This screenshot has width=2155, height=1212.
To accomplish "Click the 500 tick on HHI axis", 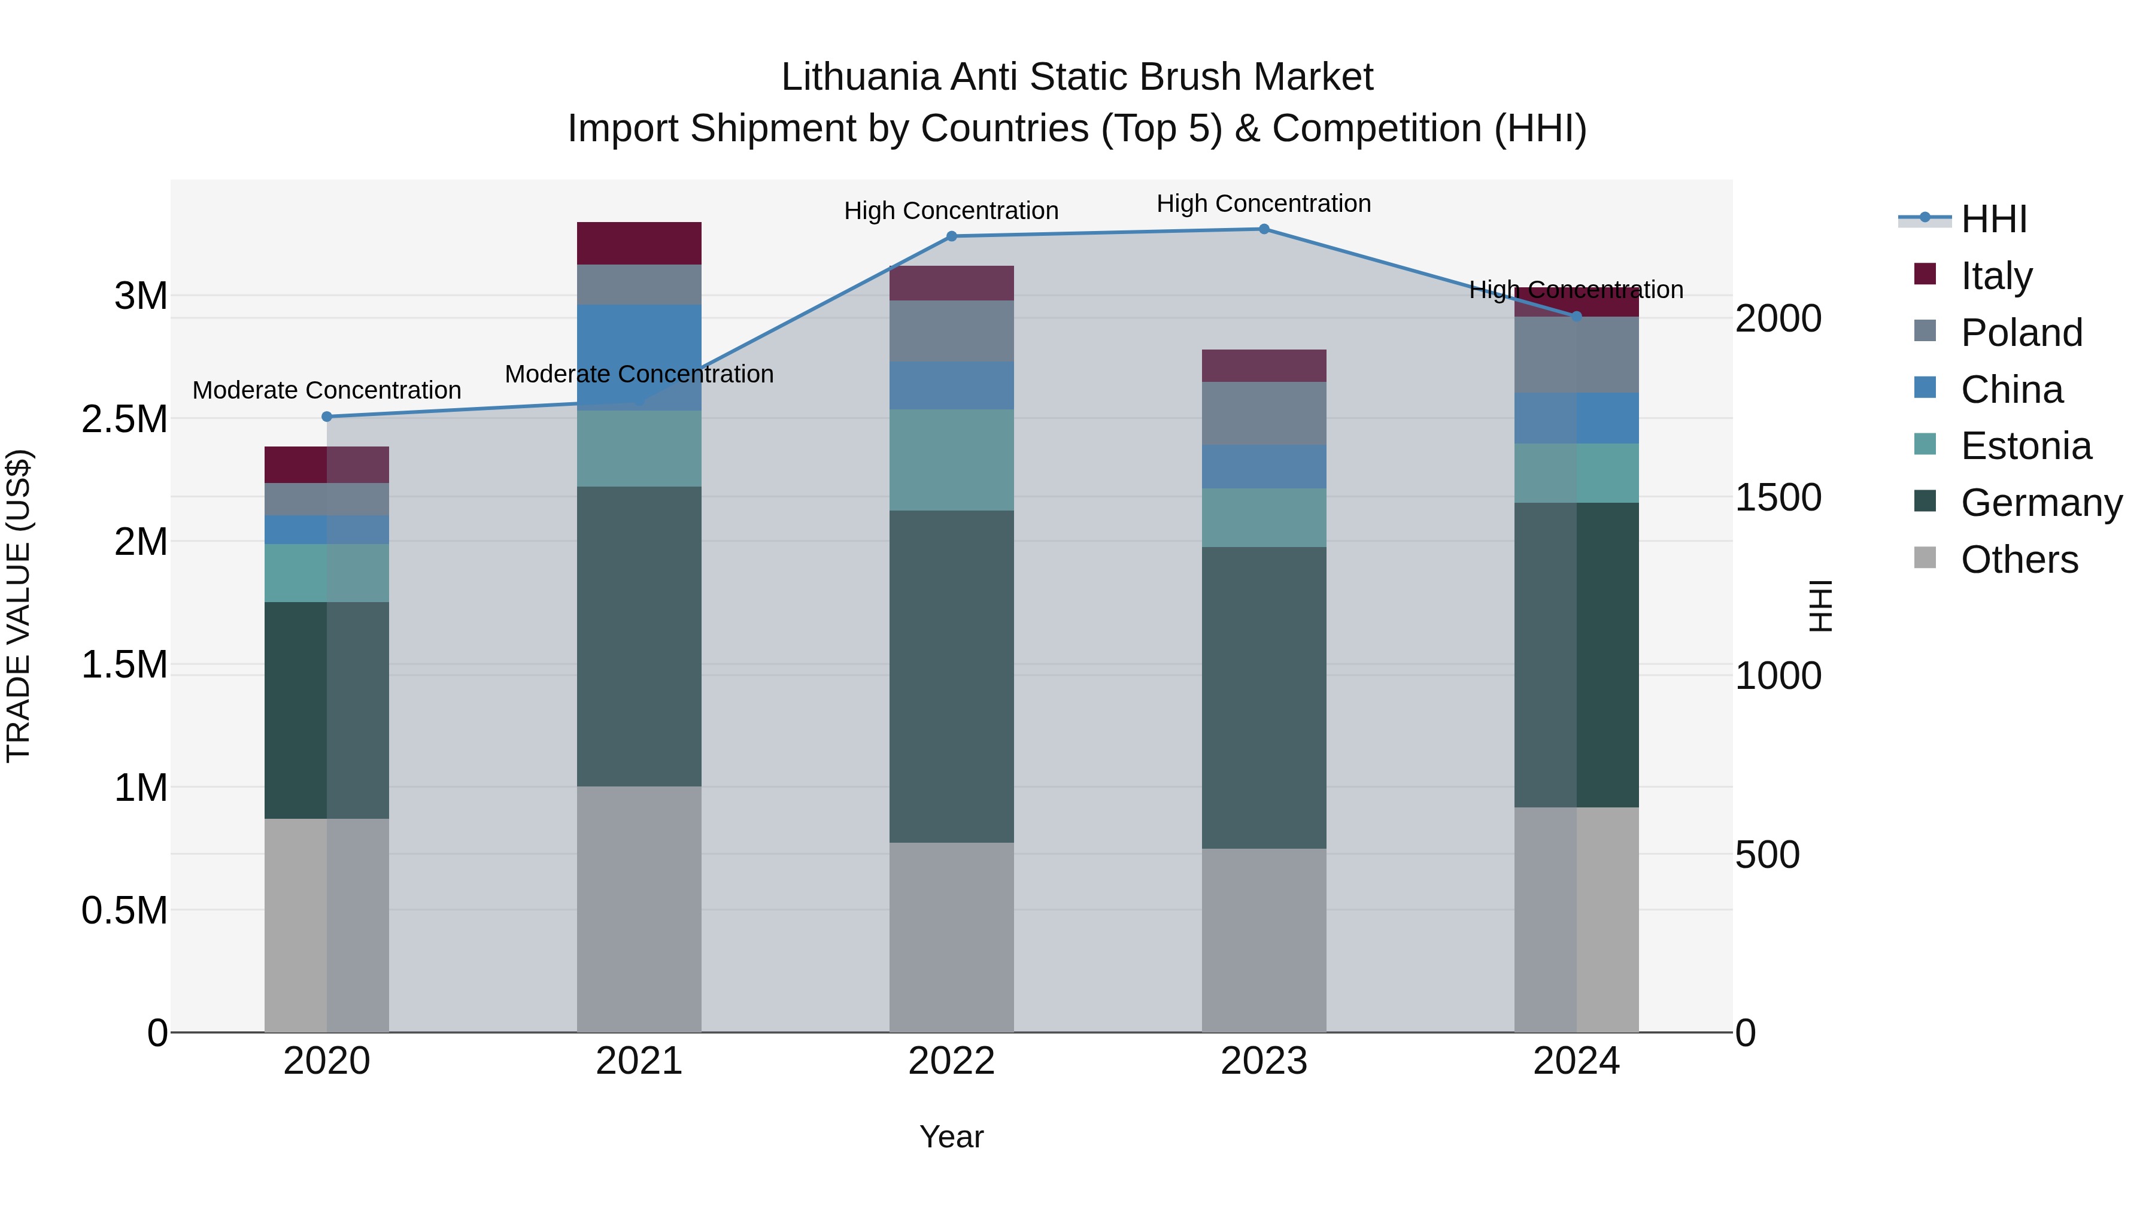I will coord(1768,855).
